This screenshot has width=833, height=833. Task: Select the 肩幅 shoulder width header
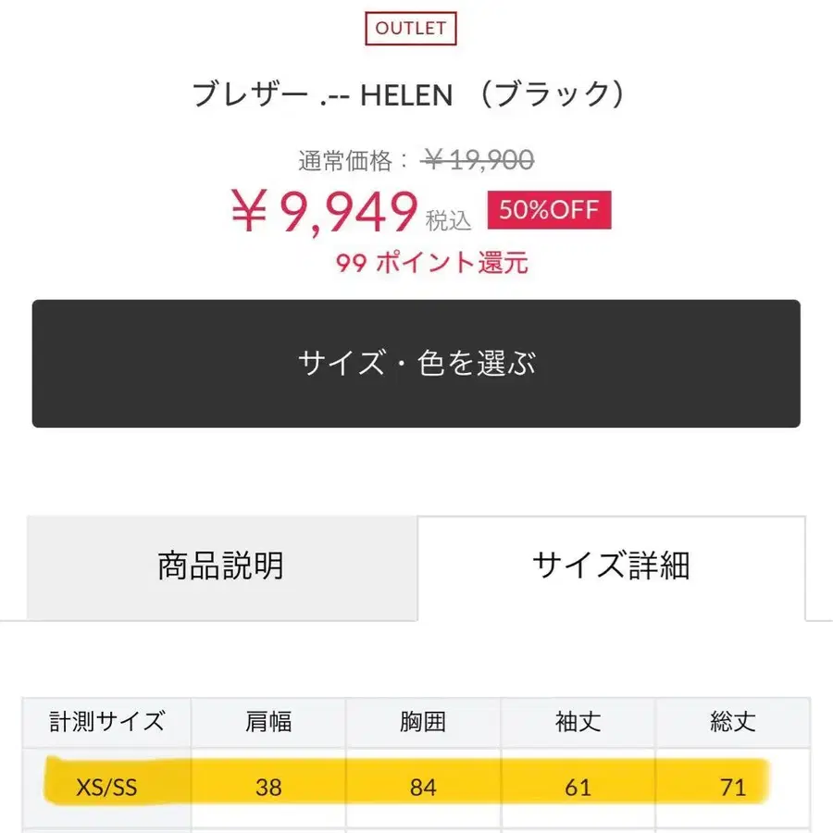[268, 723]
